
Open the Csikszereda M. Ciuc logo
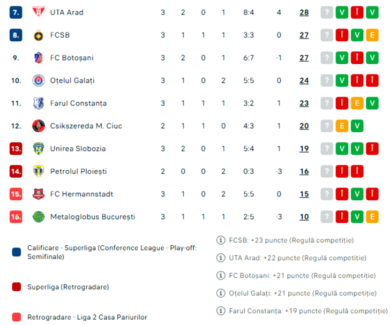(37, 126)
